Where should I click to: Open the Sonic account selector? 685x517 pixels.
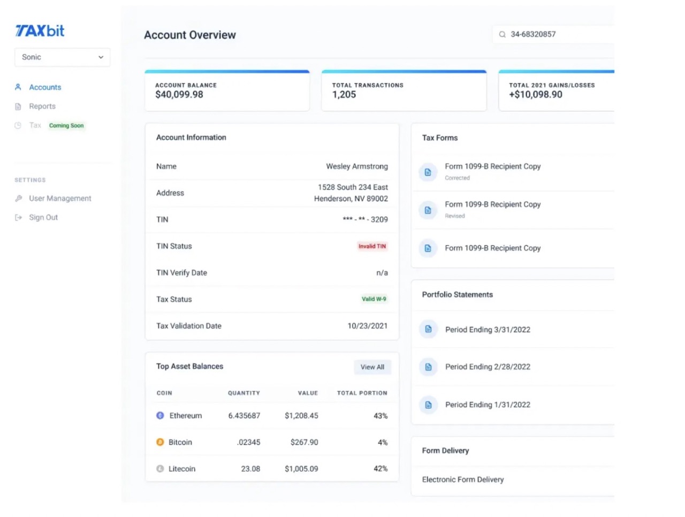tap(62, 57)
